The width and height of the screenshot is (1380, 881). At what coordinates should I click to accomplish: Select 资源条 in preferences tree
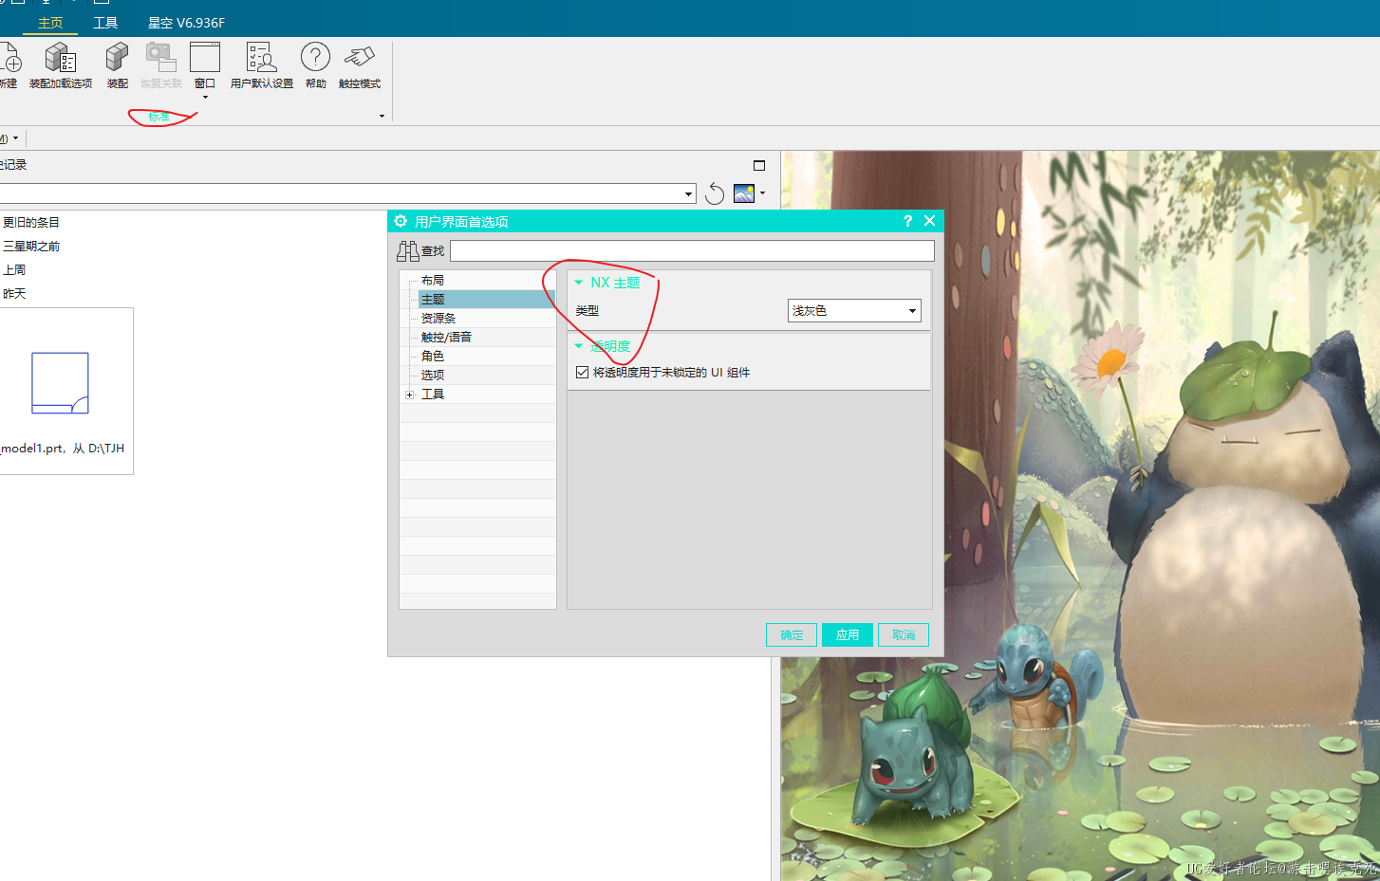(x=438, y=319)
